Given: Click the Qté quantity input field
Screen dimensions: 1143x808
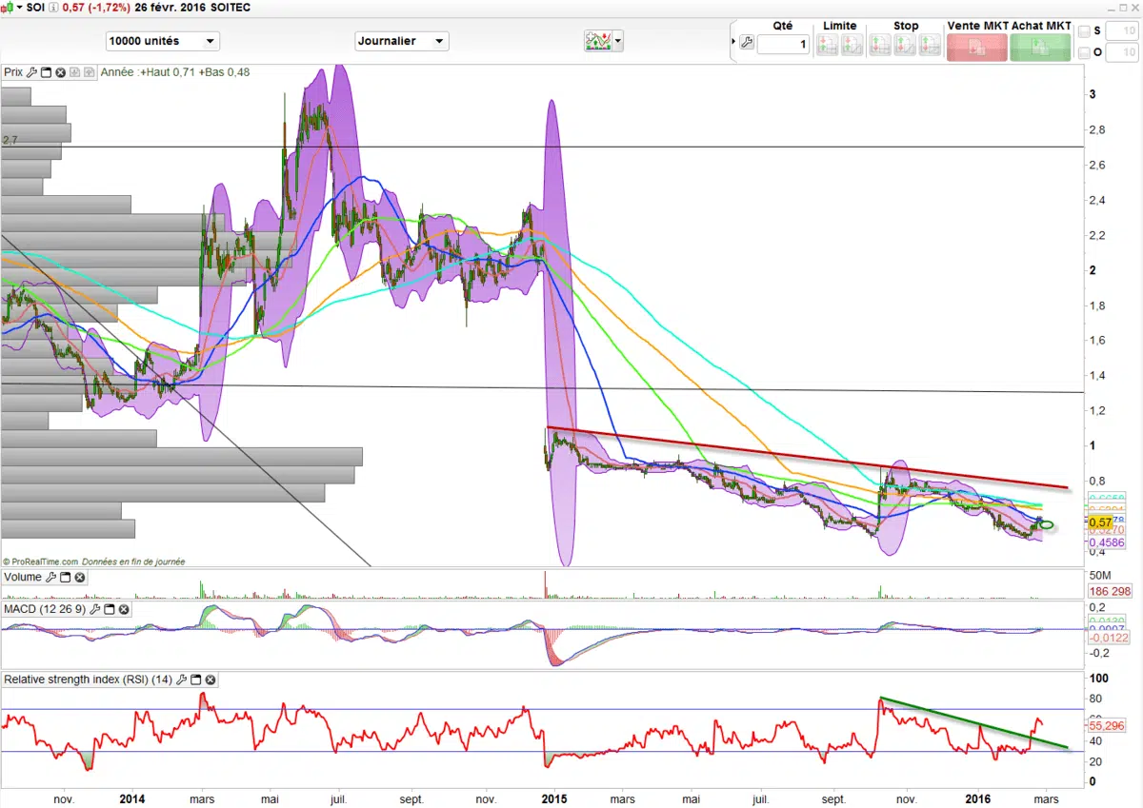Looking at the screenshot, I should 783,44.
